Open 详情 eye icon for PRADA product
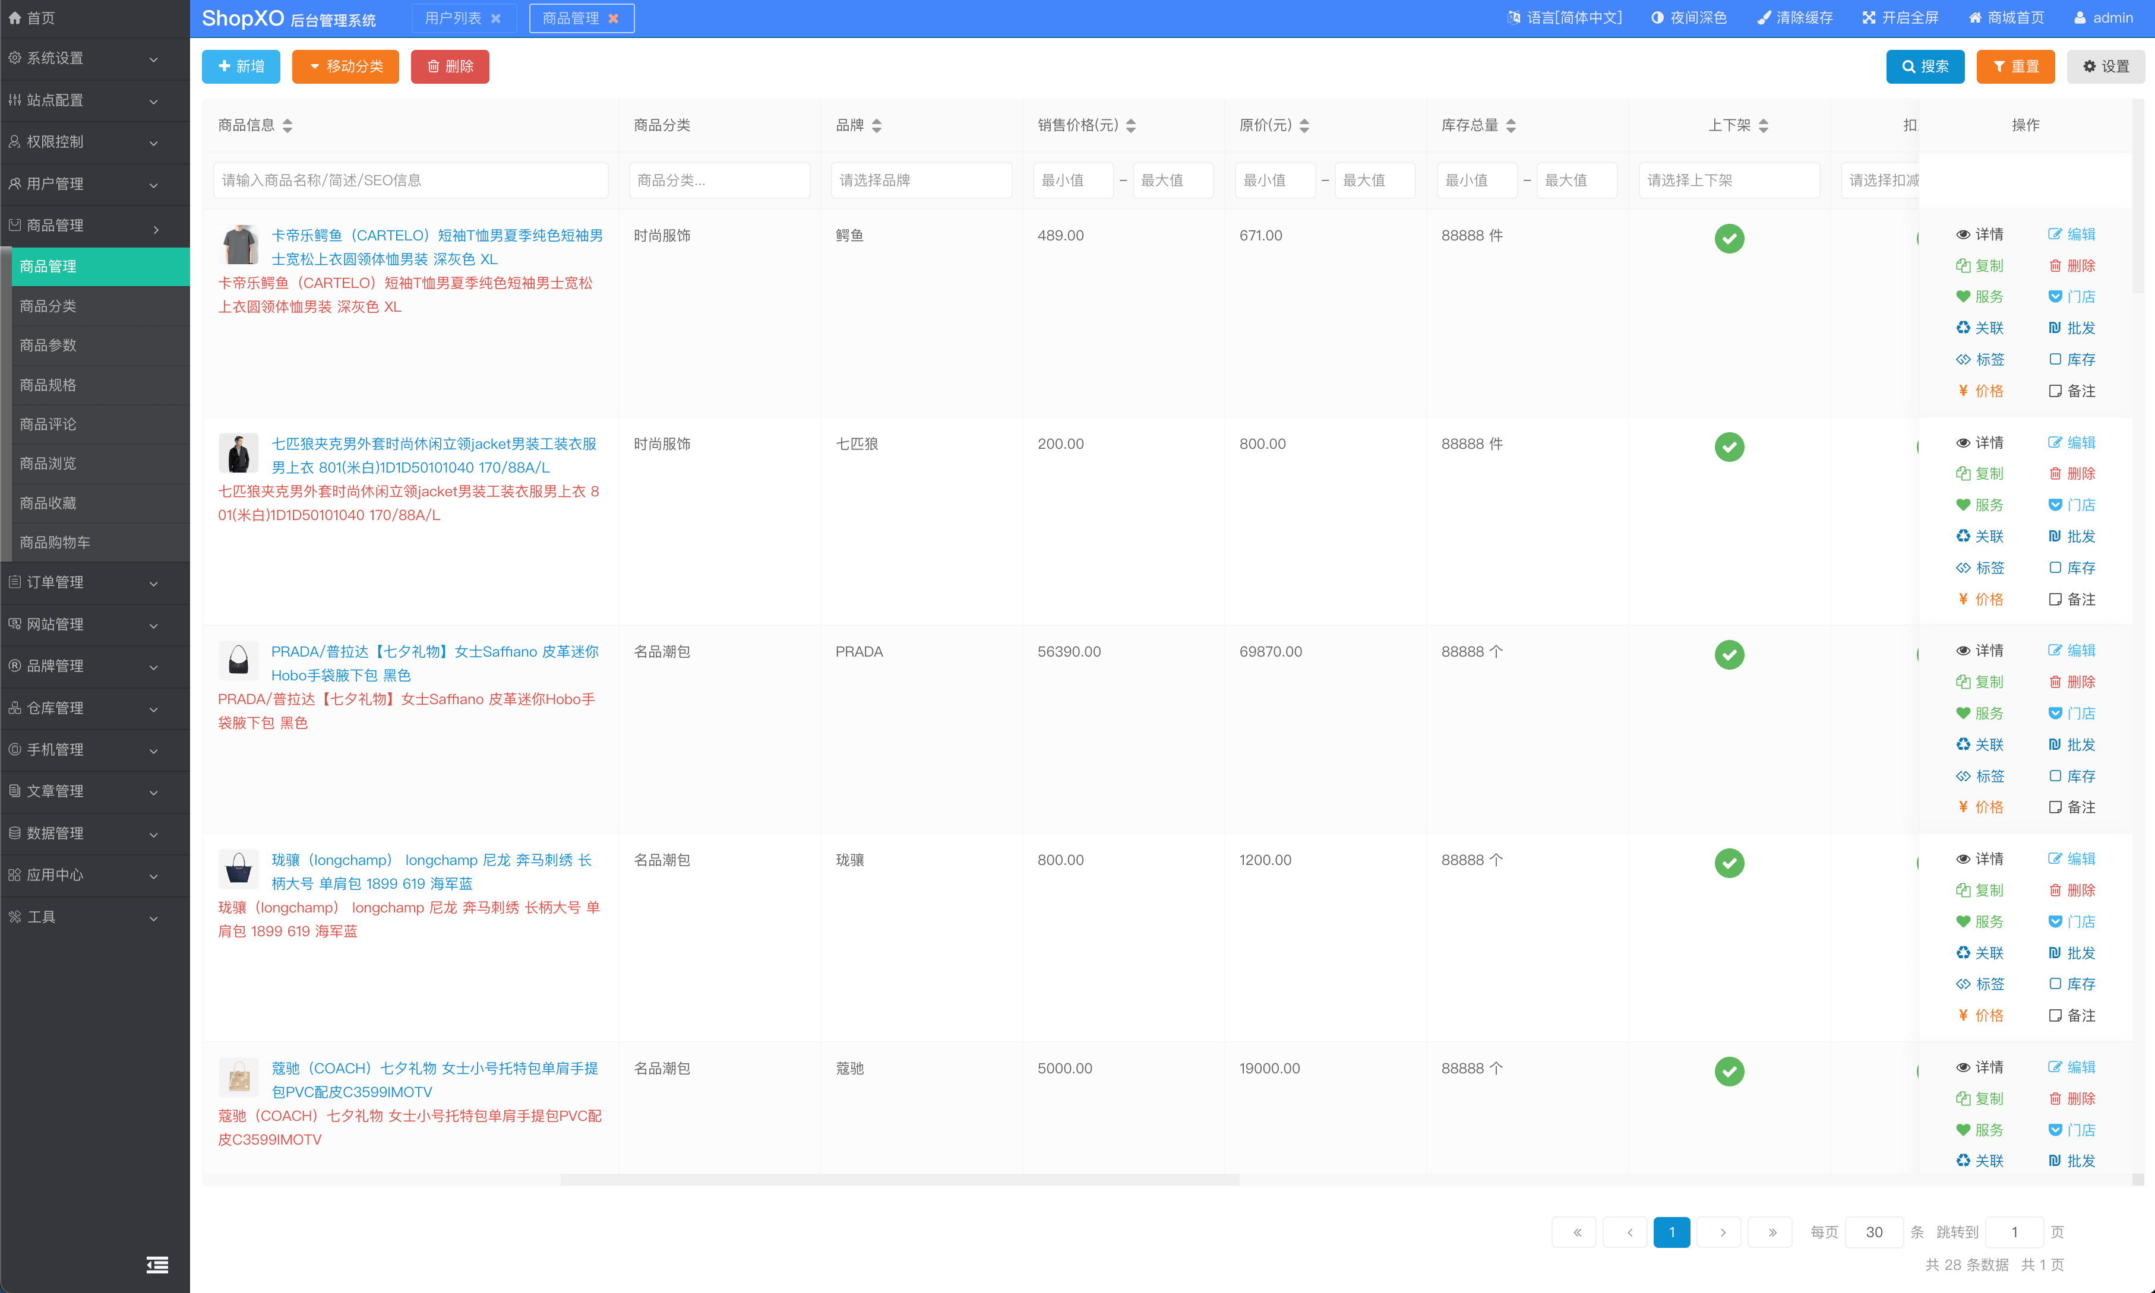The width and height of the screenshot is (2155, 1293). [1963, 651]
